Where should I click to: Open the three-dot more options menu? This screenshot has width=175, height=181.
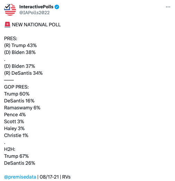(x=168, y=7)
